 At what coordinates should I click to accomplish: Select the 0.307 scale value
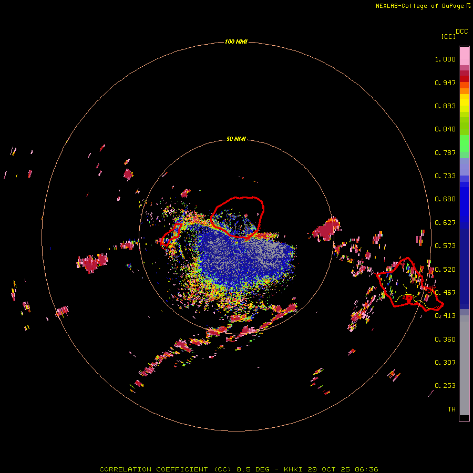pyautogui.click(x=445, y=363)
